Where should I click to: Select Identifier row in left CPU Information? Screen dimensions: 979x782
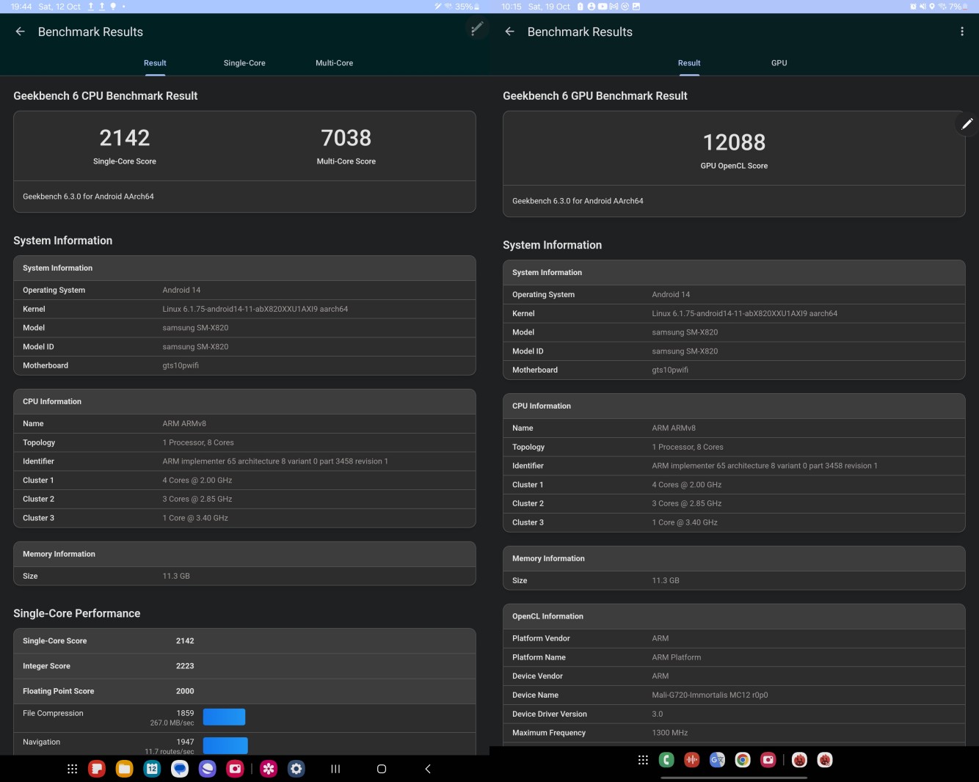(244, 461)
